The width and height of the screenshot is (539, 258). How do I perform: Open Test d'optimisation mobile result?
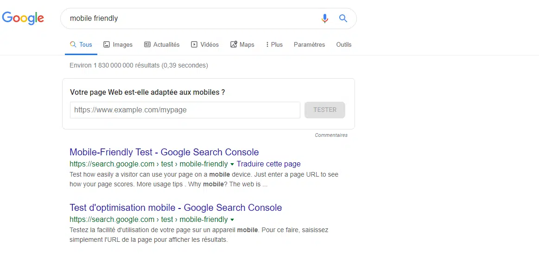coord(176,208)
